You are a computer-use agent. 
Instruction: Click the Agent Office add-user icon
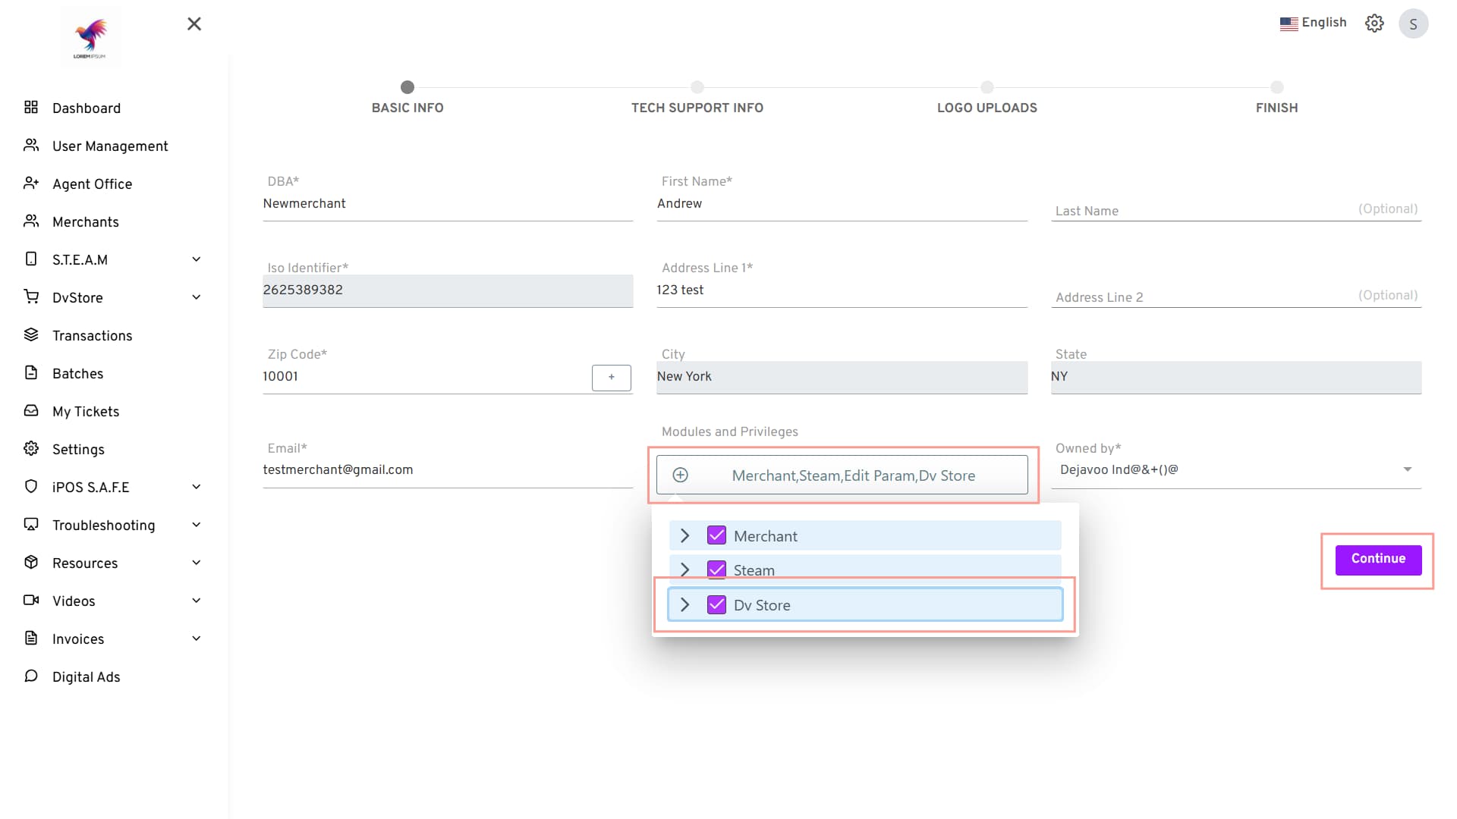pos(31,183)
